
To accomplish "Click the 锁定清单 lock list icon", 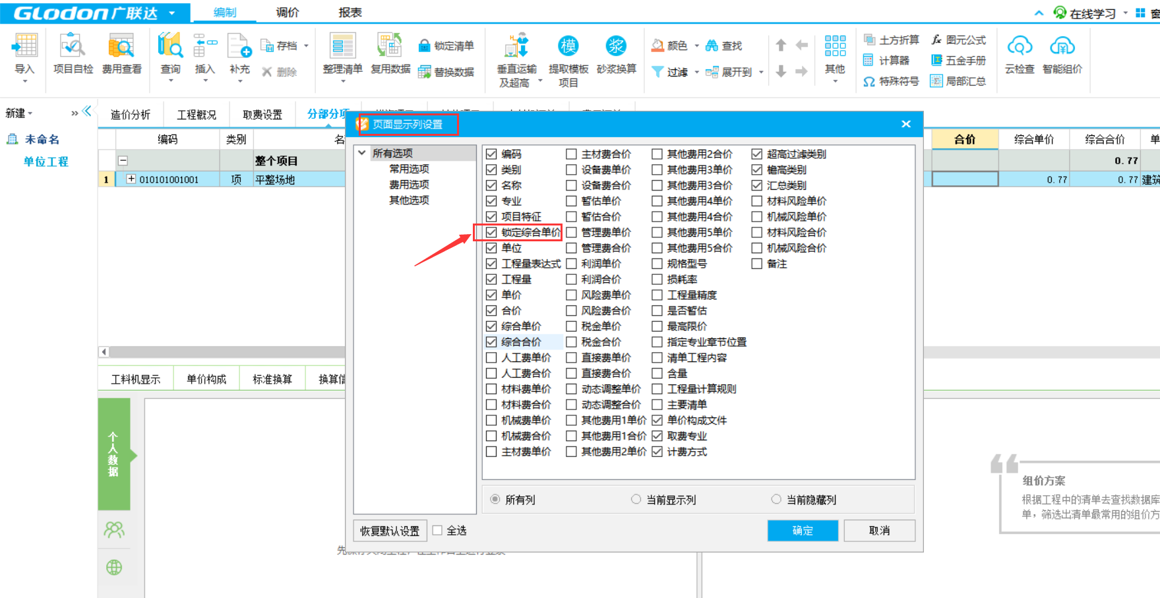I will (x=425, y=45).
